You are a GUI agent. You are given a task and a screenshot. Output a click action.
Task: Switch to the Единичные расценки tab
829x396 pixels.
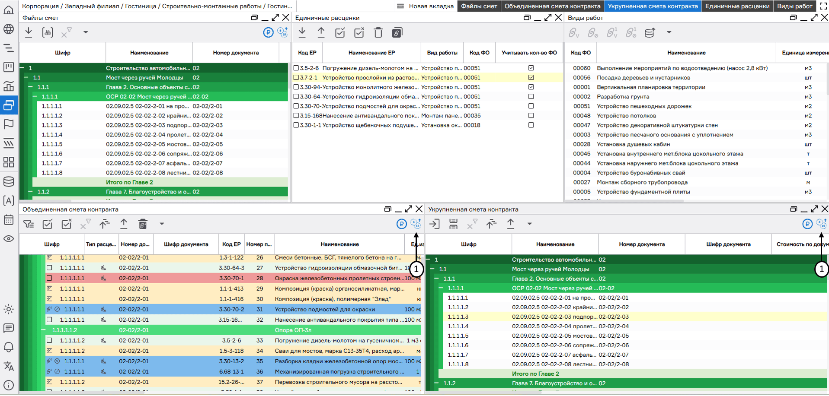[x=737, y=6]
